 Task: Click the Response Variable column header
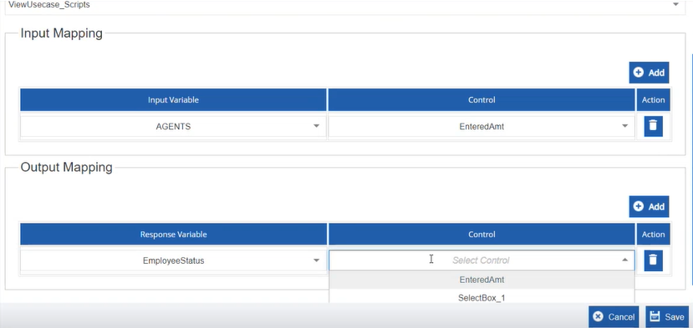pos(173,235)
